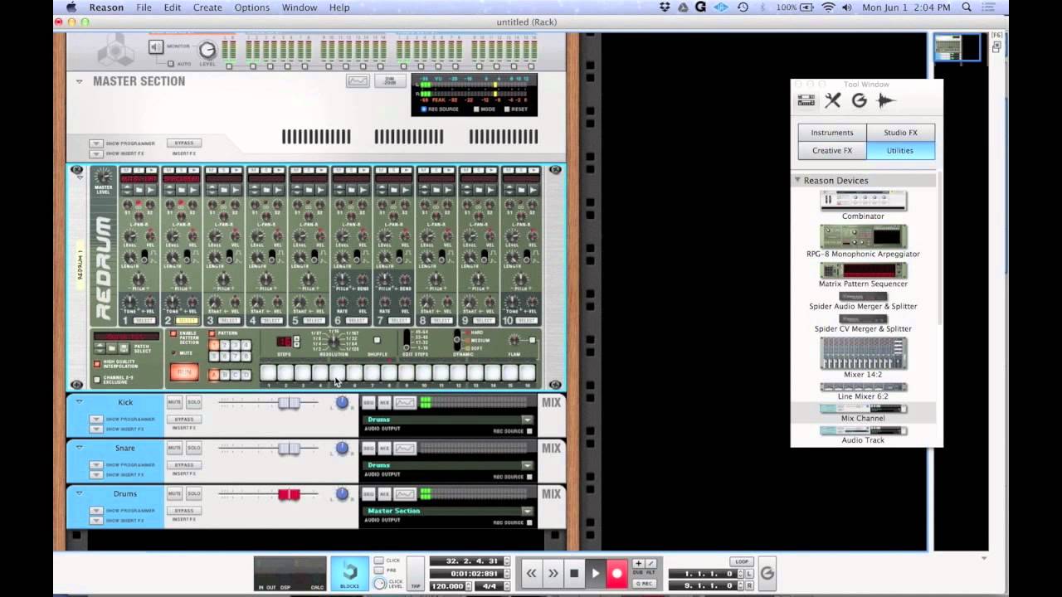
Task: Rewind the transport
Action: (x=531, y=573)
